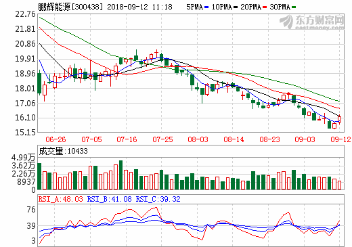Viewport: 352px width, 247px height.
Task: Click the 07-25 date label
Action: (162, 139)
